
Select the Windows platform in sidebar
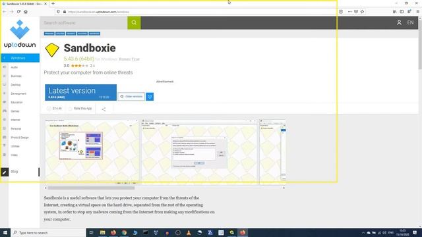pos(20,58)
